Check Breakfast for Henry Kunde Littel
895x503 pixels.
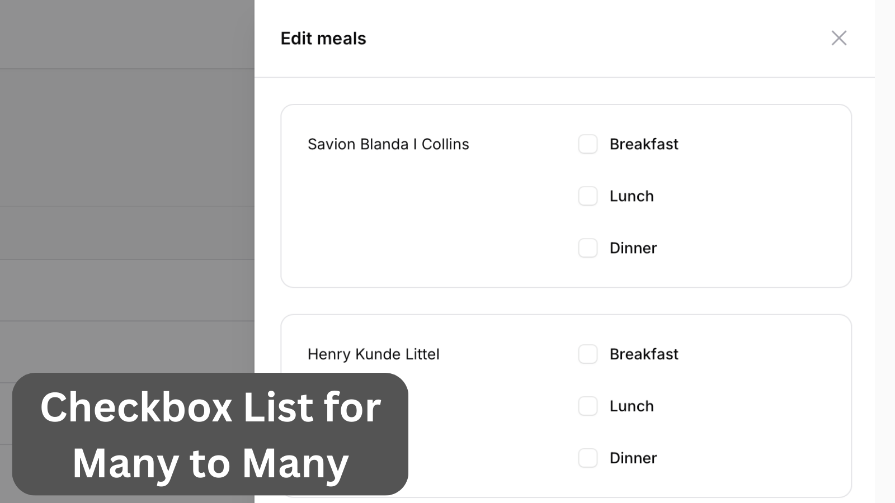588,354
